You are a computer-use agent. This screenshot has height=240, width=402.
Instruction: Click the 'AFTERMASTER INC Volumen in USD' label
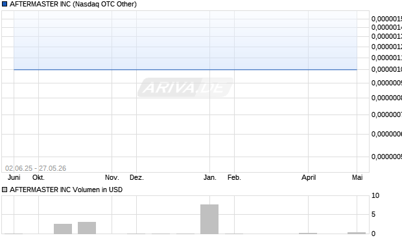[x=66, y=190]
